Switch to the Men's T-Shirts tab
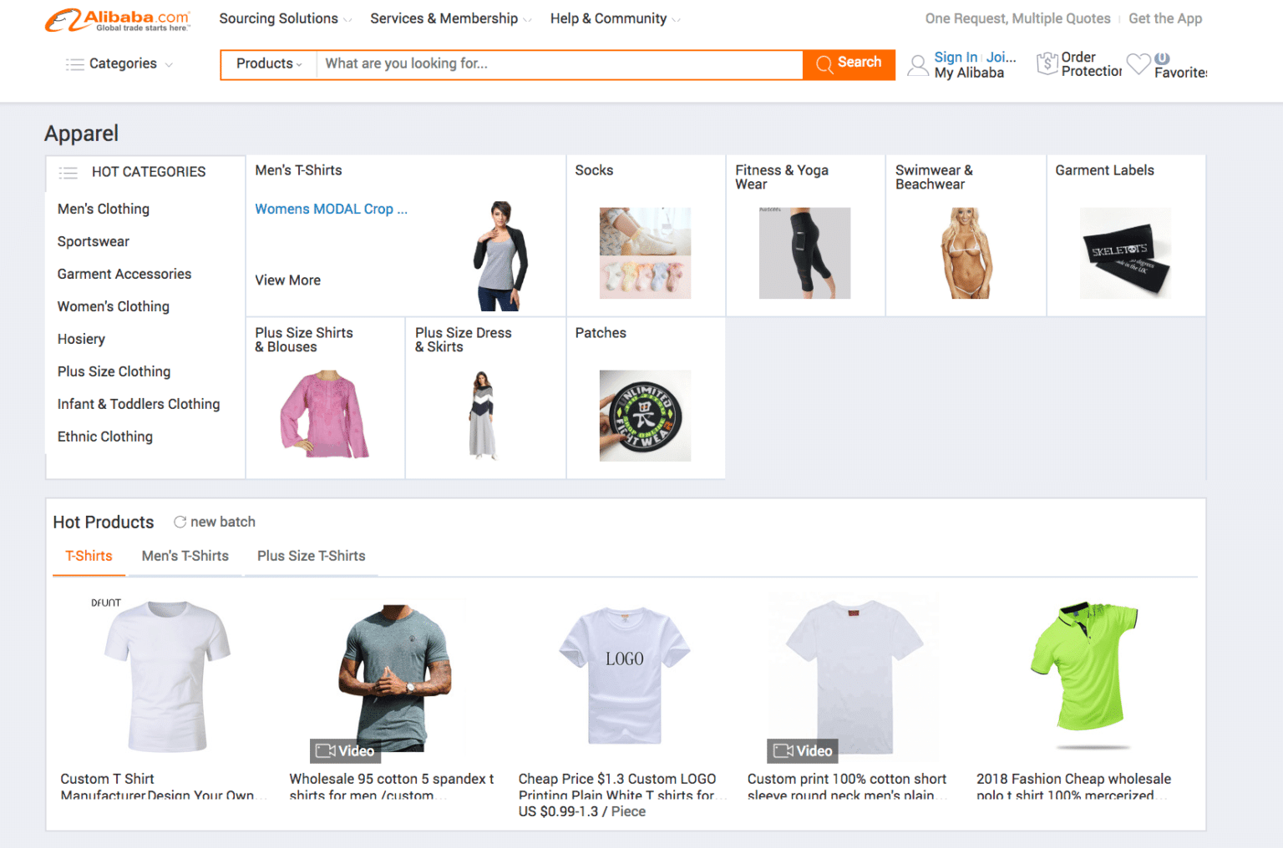The width and height of the screenshot is (1283, 848). click(185, 556)
